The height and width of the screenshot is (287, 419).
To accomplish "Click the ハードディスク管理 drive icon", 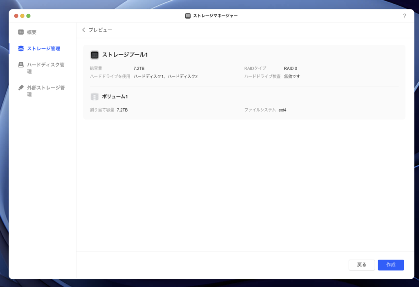I will tap(21, 65).
